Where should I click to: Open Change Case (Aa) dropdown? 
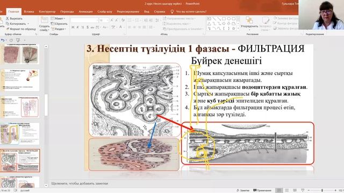pos(105,27)
